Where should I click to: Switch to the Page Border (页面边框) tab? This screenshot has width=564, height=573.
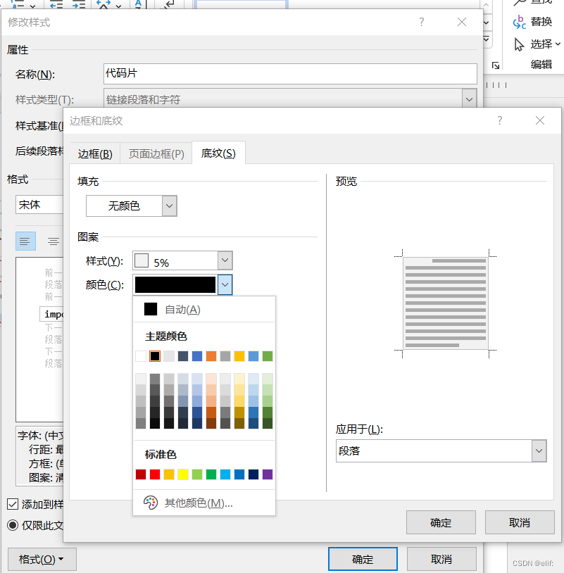(x=156, y=154)
